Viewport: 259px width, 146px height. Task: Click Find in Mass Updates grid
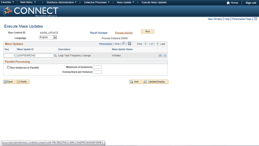tap(117, 44)
